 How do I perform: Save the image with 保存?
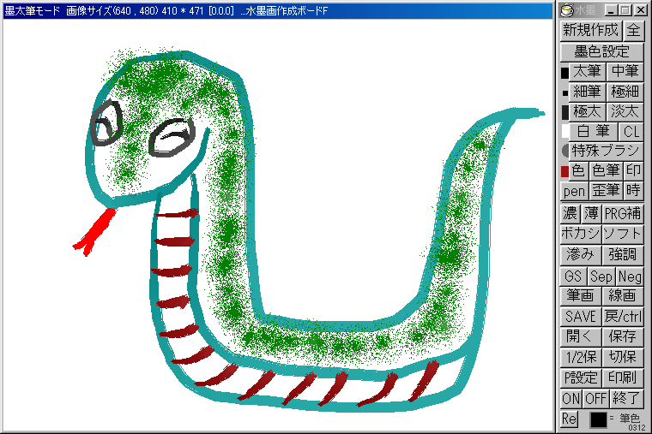623,336
